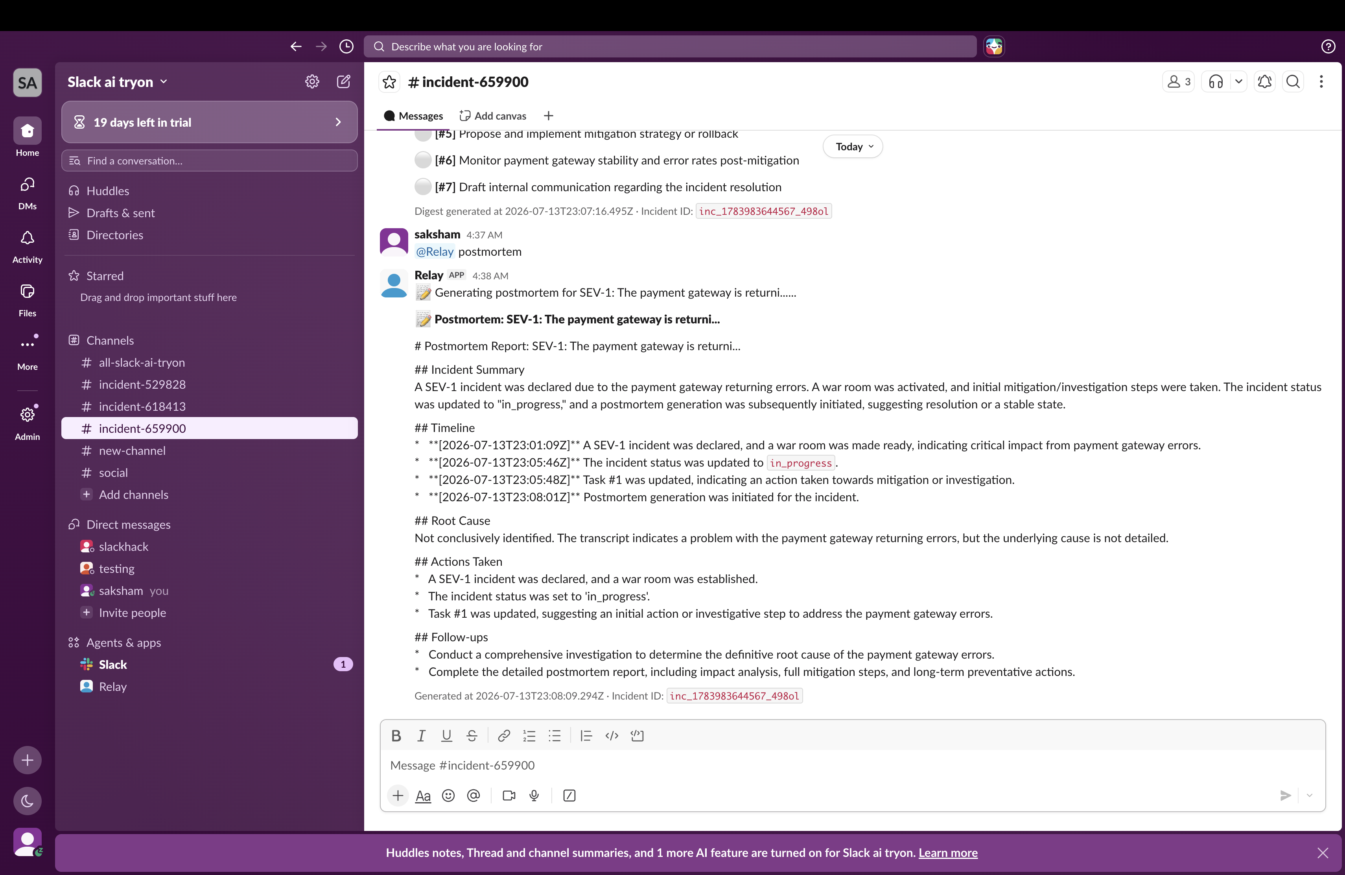Insert a code block

coord(637,735)
